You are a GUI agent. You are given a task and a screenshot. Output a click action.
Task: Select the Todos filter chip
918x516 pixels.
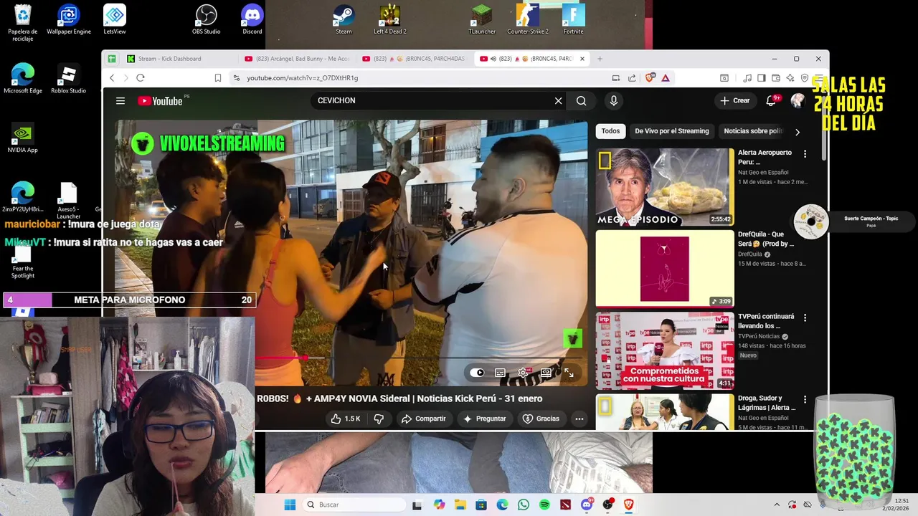(x=610, y=131)
